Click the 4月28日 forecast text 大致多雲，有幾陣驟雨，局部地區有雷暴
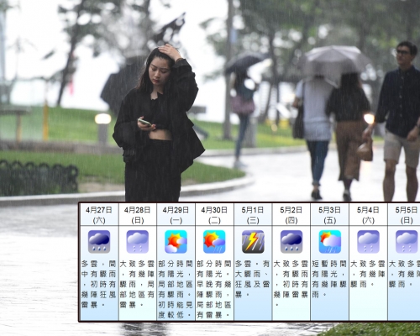The width and height of the screenshot is (420, 336). click(x=137, y=284)
